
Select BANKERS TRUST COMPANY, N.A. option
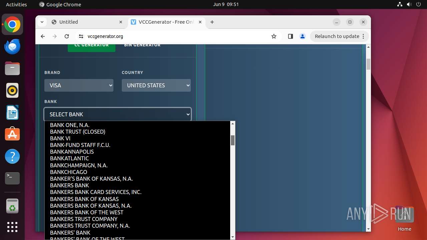137,226
